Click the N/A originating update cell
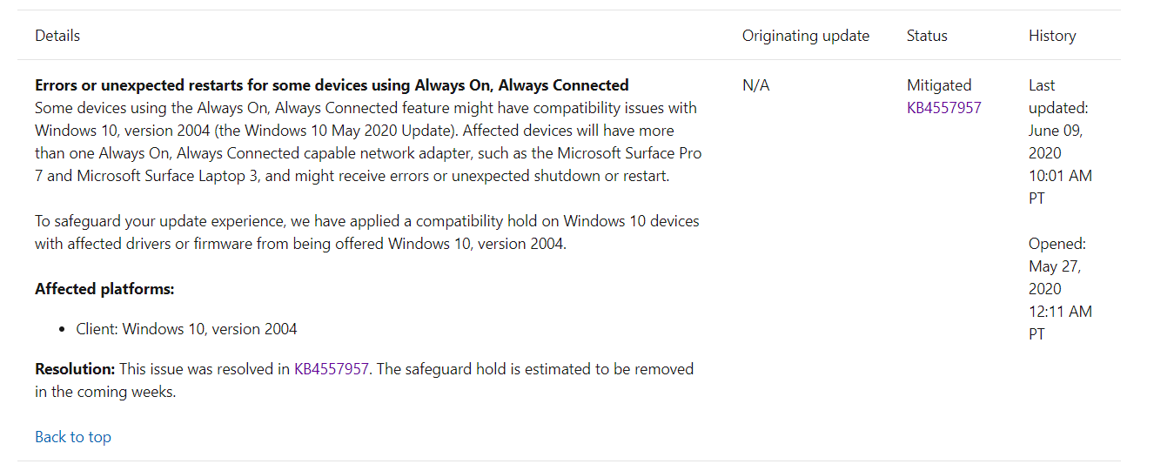 coord(756,85)
